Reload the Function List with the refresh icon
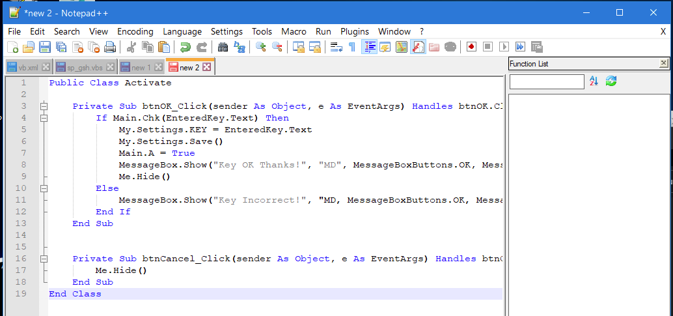The width and height of the screenshot is (673, 316). tap(611, 81)
